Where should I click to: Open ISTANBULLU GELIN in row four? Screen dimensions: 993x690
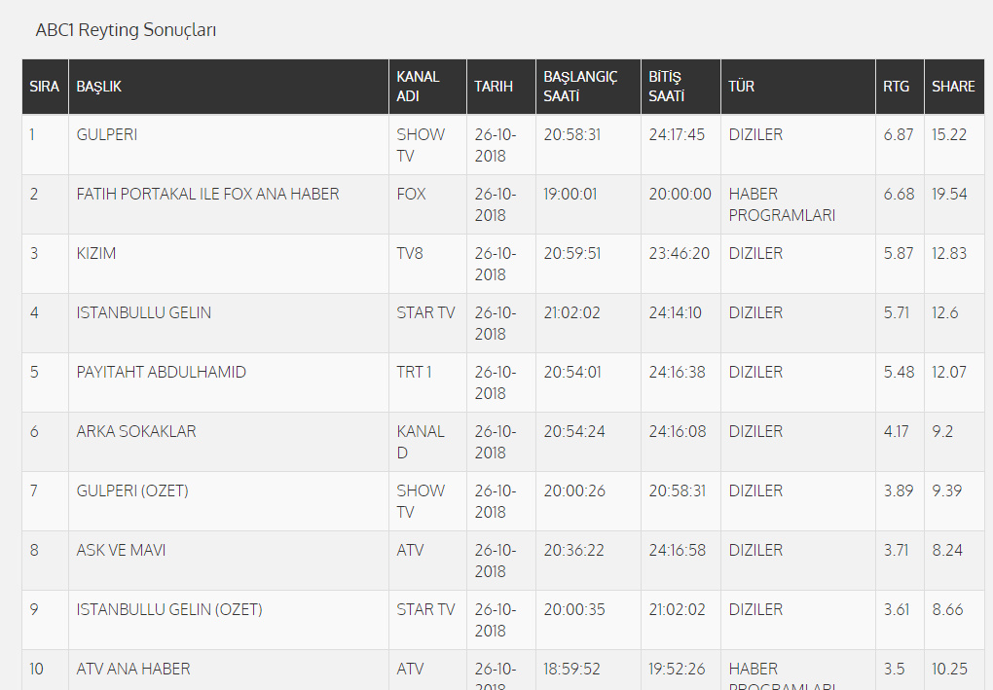[144, 313]
